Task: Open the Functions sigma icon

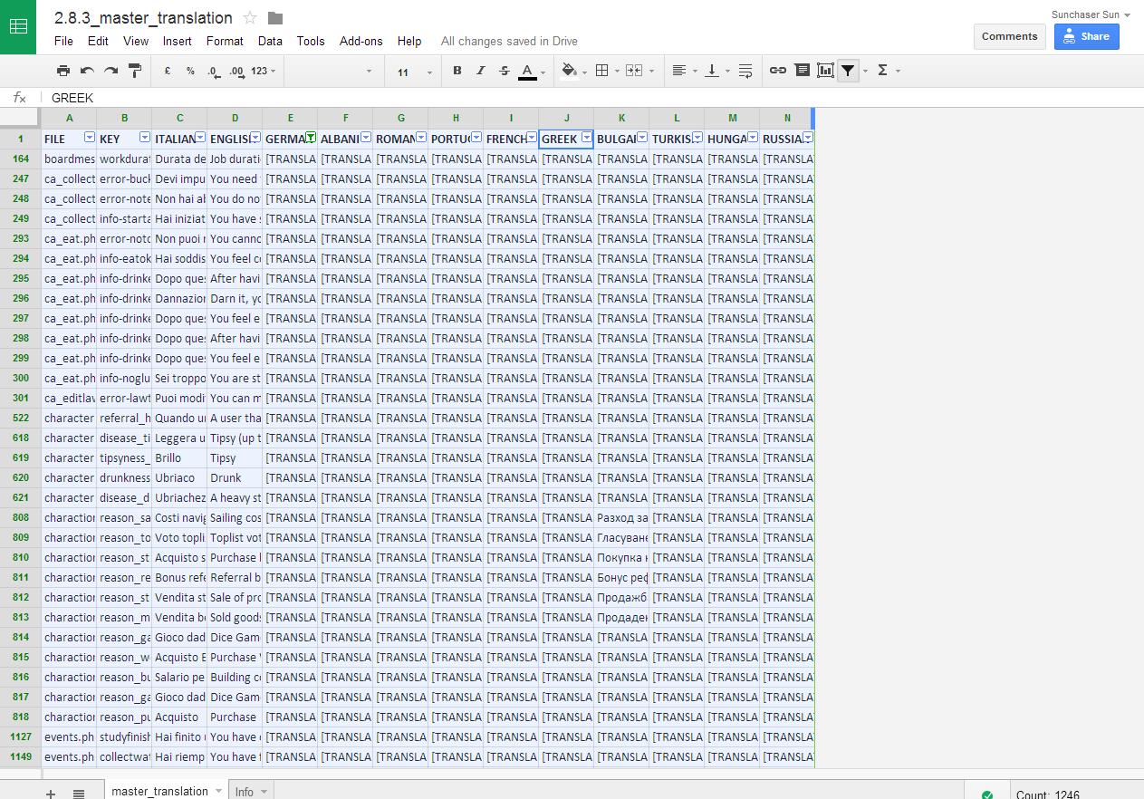Action: click(882, 71)
